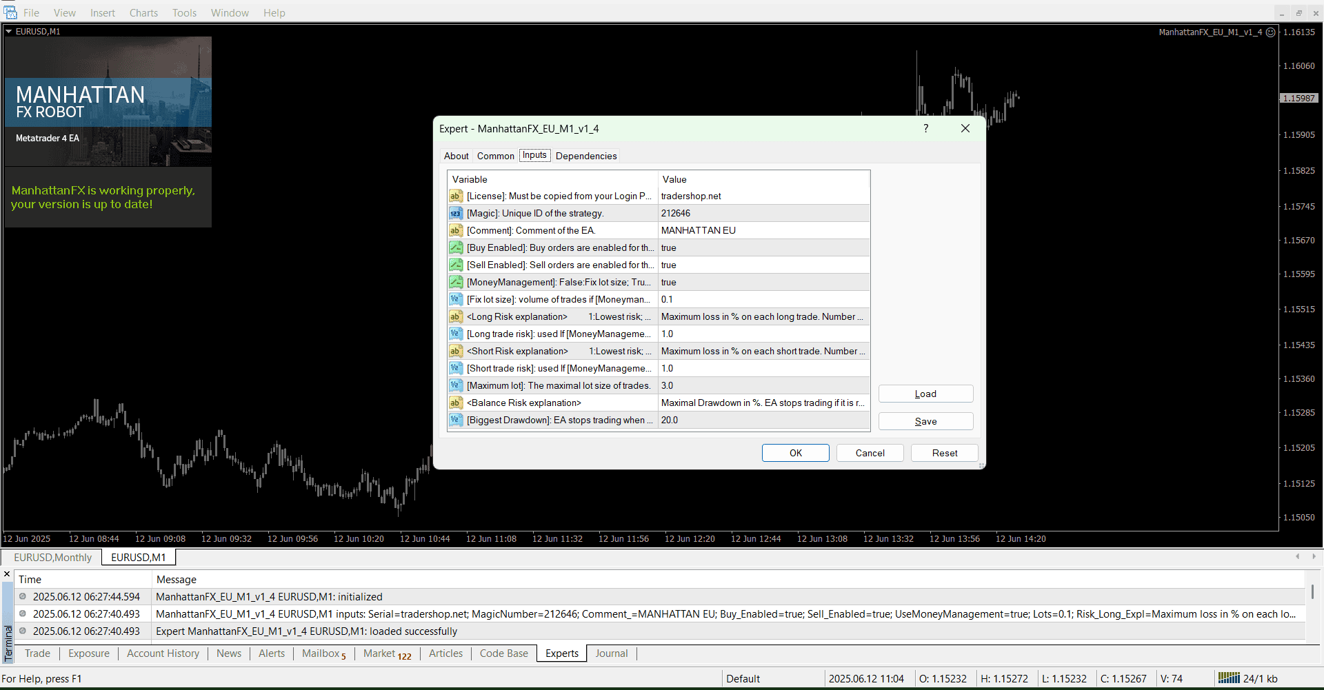Click the Biggest Drawdown row icon
Viewport: 1324px width, 690px height.
pos(456,420)
